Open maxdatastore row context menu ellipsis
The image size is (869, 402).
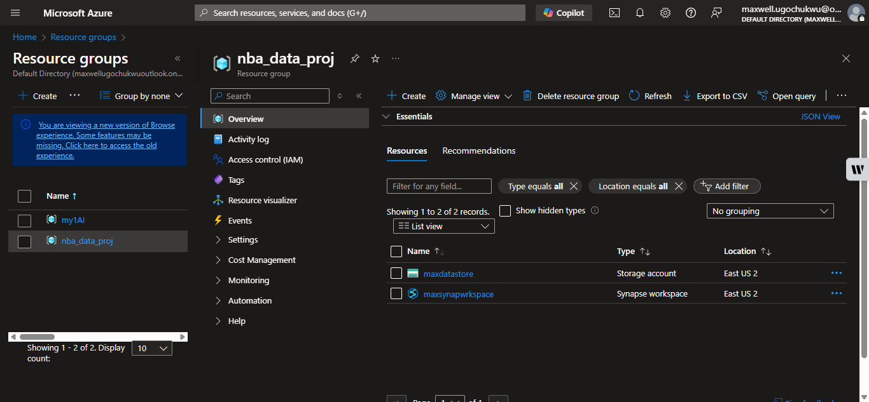[837, 273]
